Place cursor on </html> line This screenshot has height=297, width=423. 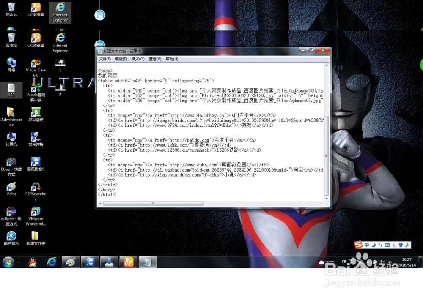tap(107, 195)
